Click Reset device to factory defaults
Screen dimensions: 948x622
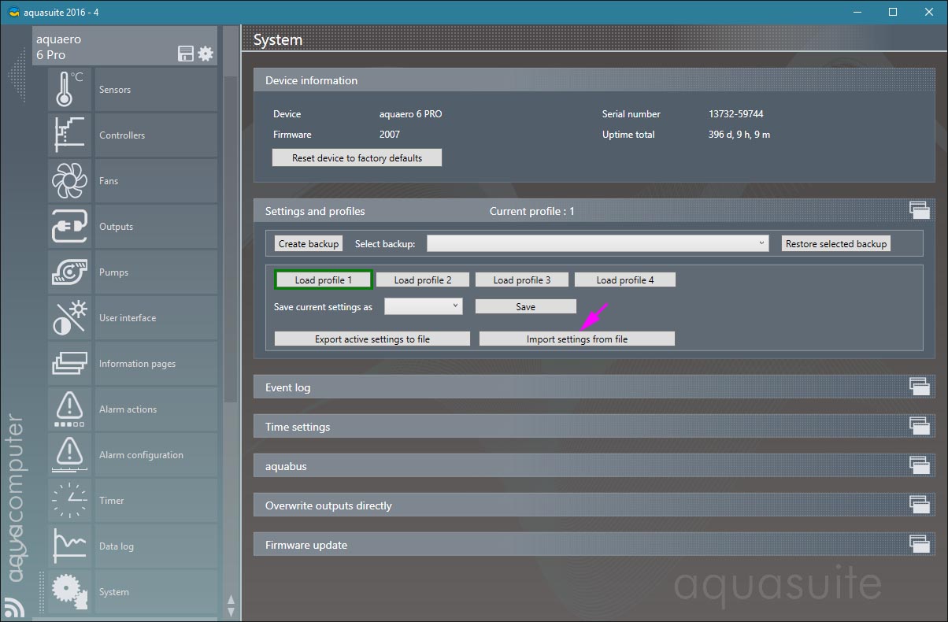point(357,158)
